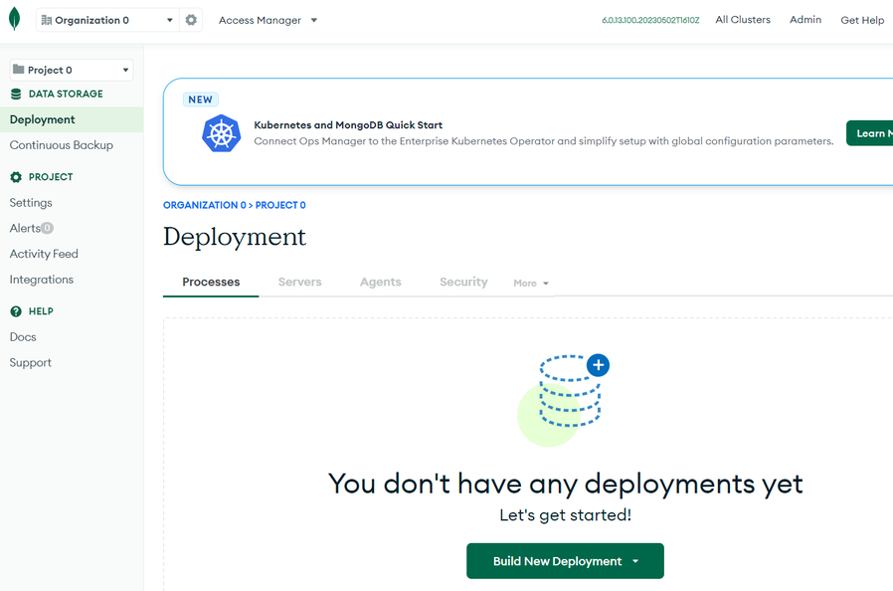Click the PROJECT section header
Viewport: 893px width, 591px height.
[51, 177]
